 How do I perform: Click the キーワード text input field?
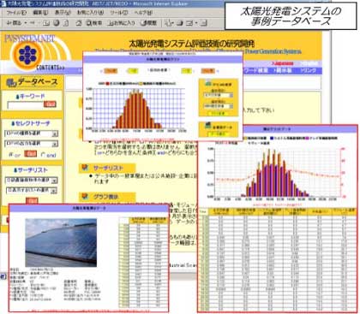click(x=25, y=105)
